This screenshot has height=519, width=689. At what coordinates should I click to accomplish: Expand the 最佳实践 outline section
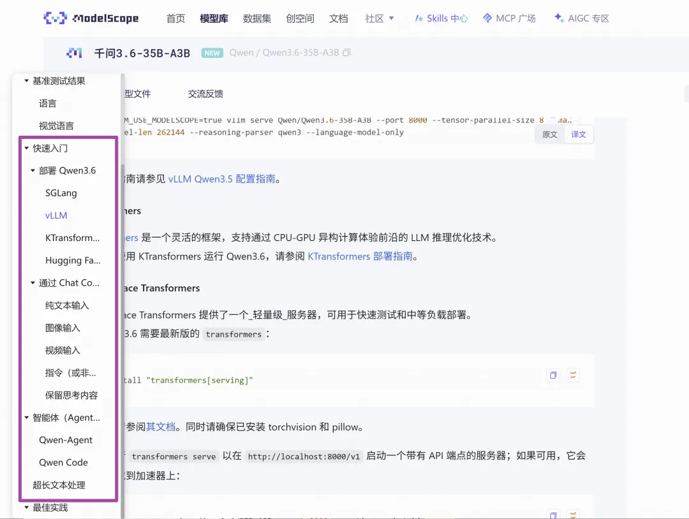(27, 508)
